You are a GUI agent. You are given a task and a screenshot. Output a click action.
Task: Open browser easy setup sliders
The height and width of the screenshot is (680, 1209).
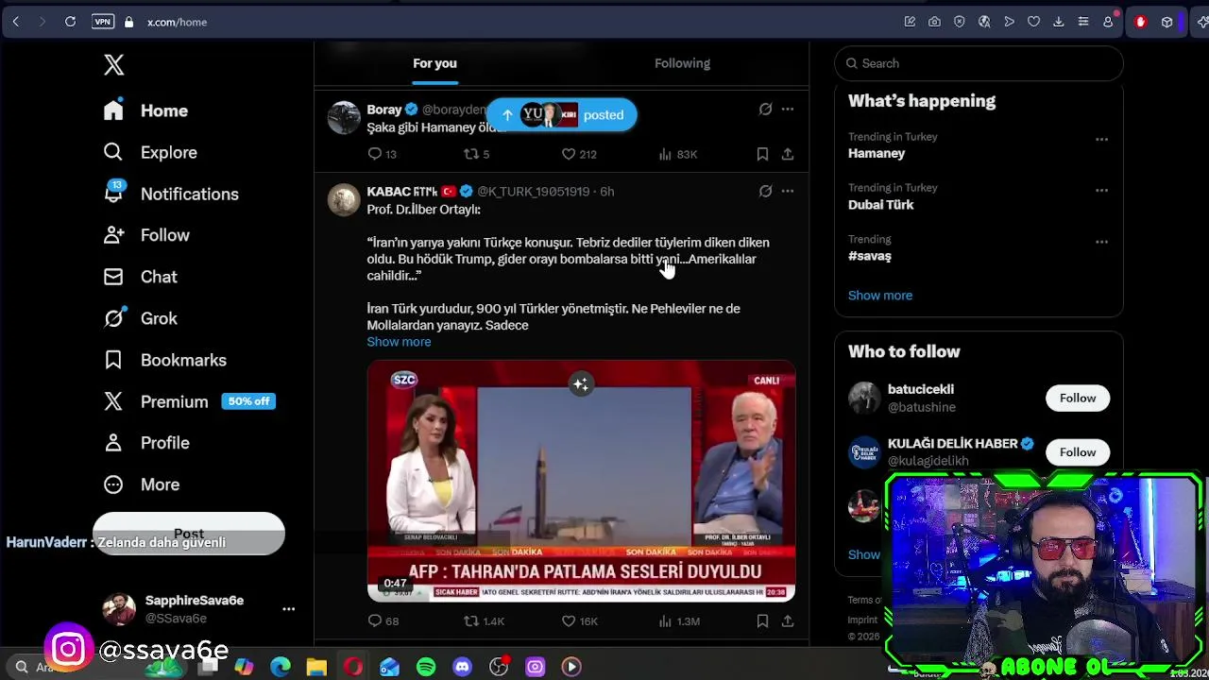point(1083,22)
